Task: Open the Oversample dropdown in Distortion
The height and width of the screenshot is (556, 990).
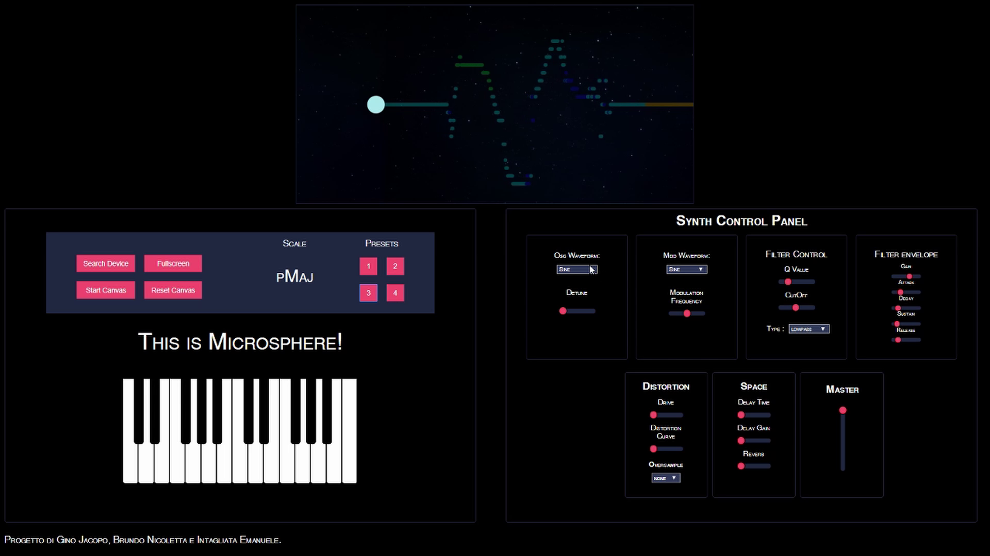Action: click(x=666, y=478)
